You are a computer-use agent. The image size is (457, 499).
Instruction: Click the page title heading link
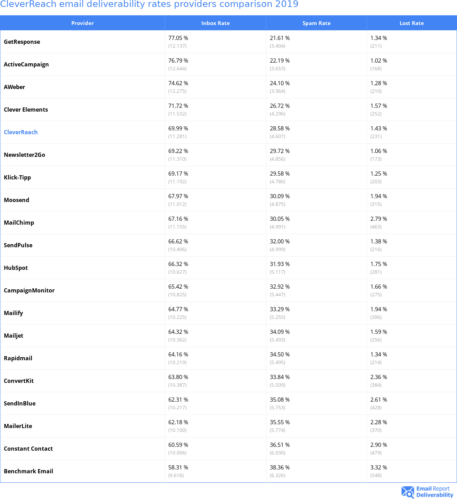[x=149, y=5]
